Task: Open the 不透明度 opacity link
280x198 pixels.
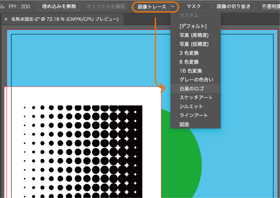Action: click(271, 7)
